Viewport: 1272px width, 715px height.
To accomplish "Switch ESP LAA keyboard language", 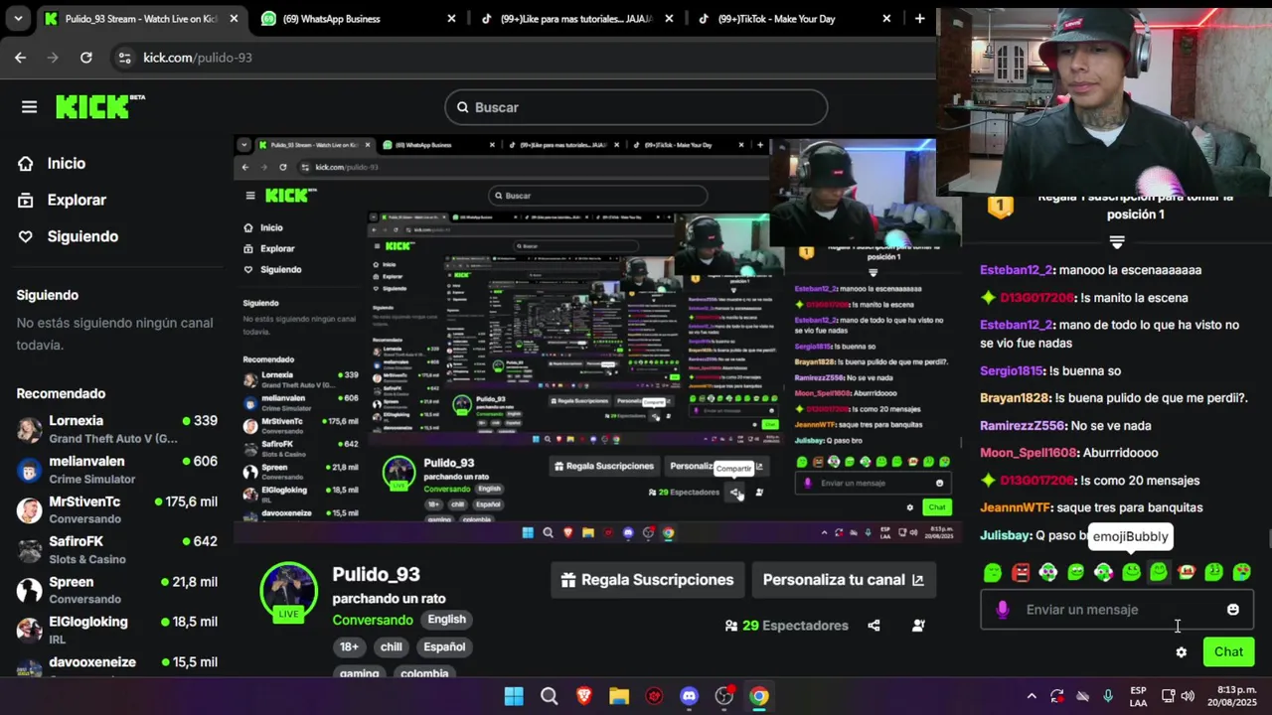I will click(1138, 696).
